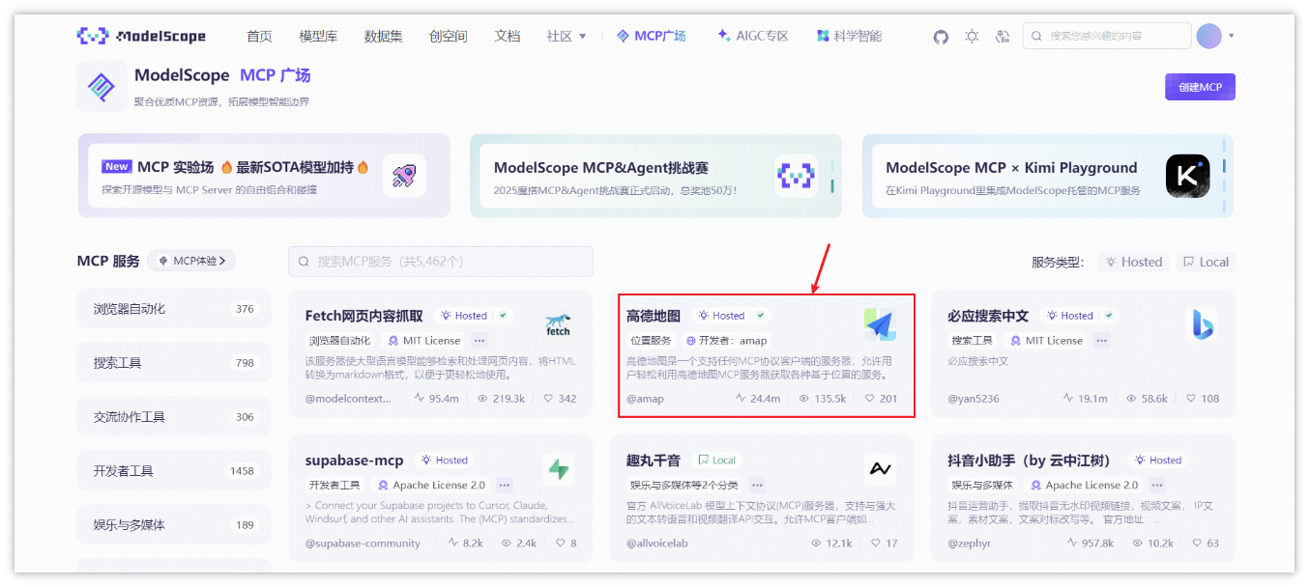The image size is (1309, 587).
Task: Expand more tags on supabase-mcp card
Action: (x=505, y=486)
